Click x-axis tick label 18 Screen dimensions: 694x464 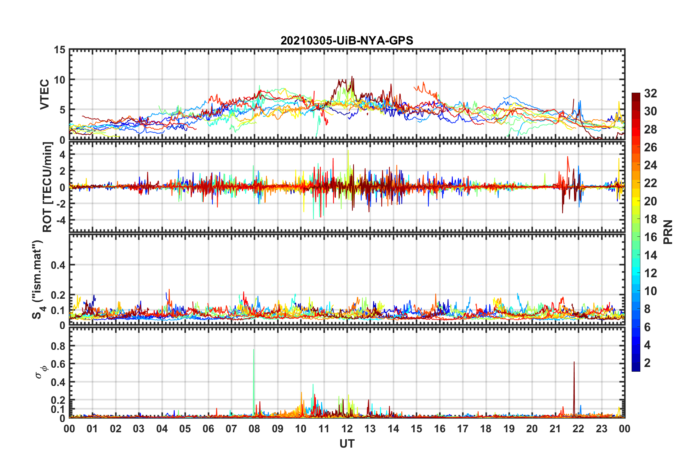[x=486, y=429]
